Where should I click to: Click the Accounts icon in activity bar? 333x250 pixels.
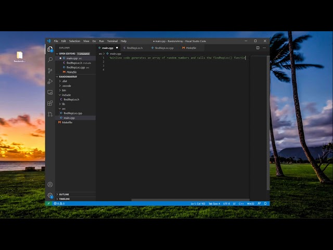50,184
